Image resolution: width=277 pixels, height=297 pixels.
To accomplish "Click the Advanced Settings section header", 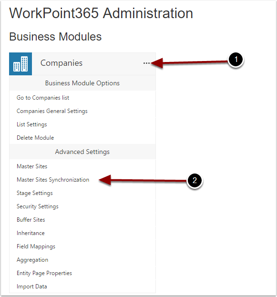I will [x=82, y=152].
